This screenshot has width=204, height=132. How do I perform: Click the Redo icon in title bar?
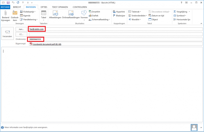coord(18,3)
